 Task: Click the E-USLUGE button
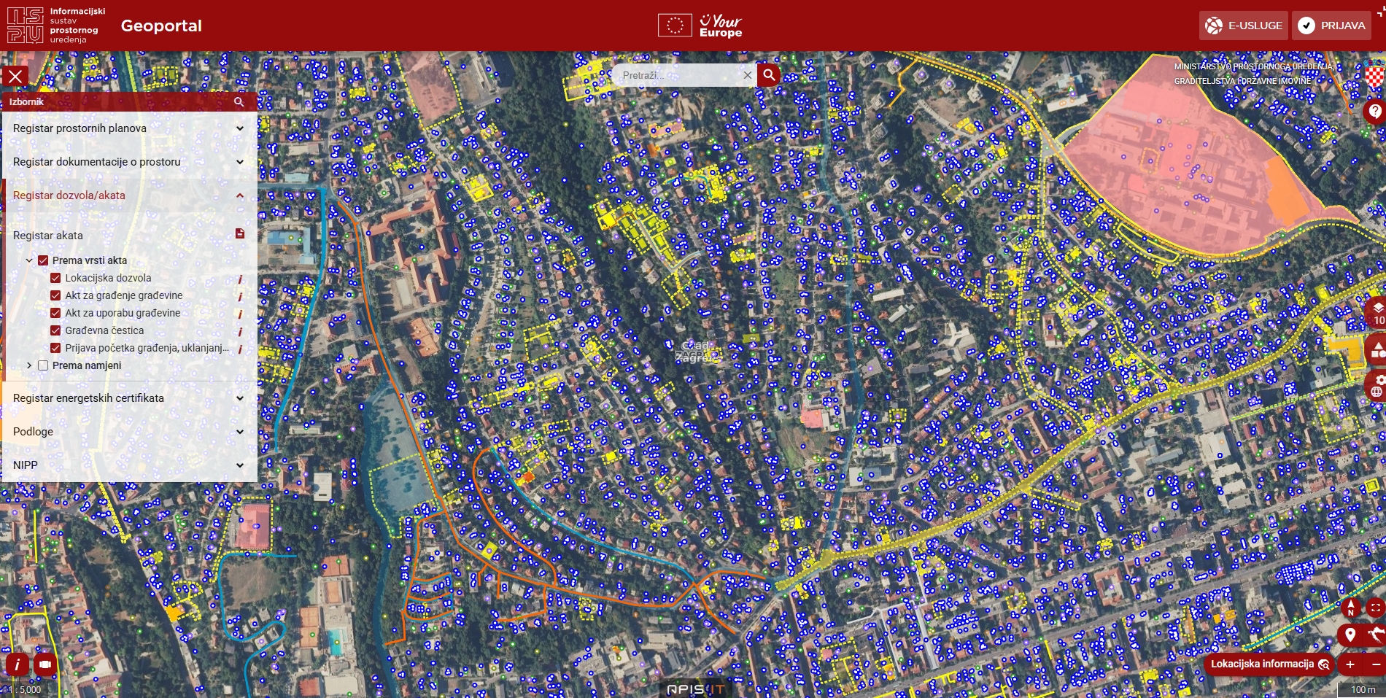1244,26
